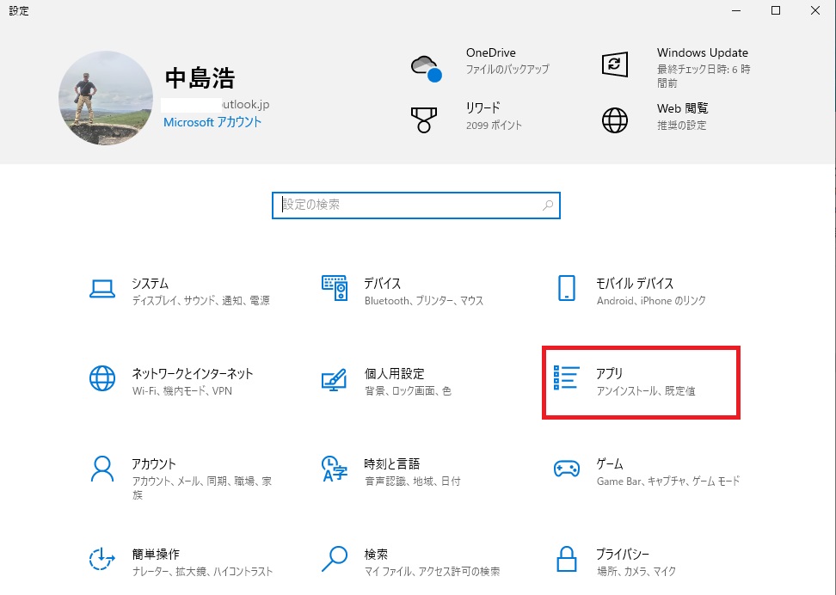Click the 簡単操作 accessibility icon
Viewport: 836px width, 595px height.
[x=102, y=560]
